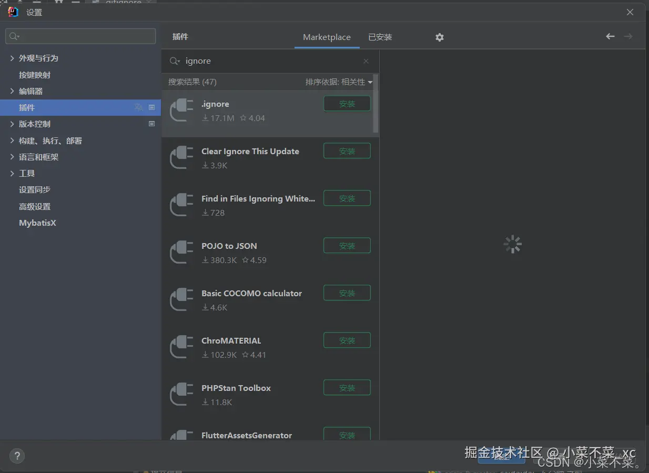Click the .ignore plugin name

(x=215, y=104)
